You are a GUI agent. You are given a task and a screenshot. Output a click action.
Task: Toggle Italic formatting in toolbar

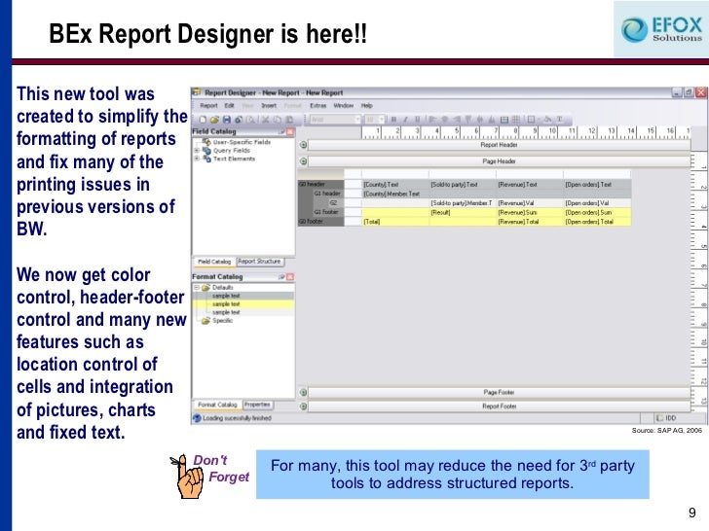click(405, 120)
